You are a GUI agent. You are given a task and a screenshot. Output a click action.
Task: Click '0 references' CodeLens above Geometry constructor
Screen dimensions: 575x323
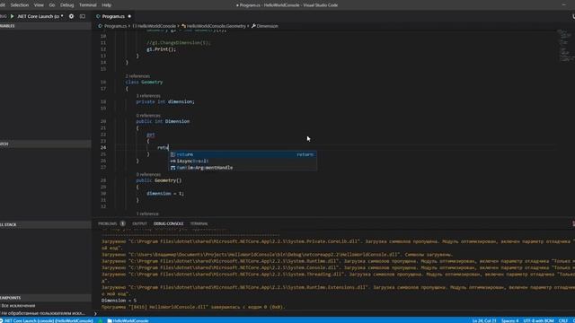(148, 175)
